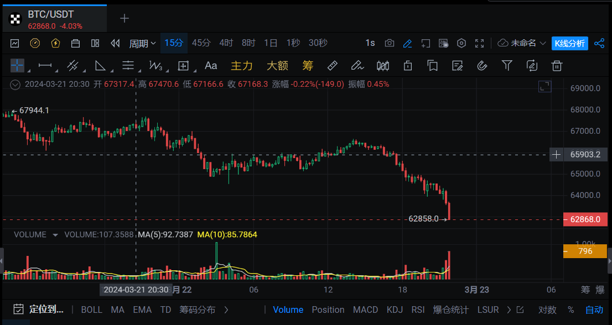
Task: Click the funnel filter icon
Action: pyautogui.click(x=506, y=66)
